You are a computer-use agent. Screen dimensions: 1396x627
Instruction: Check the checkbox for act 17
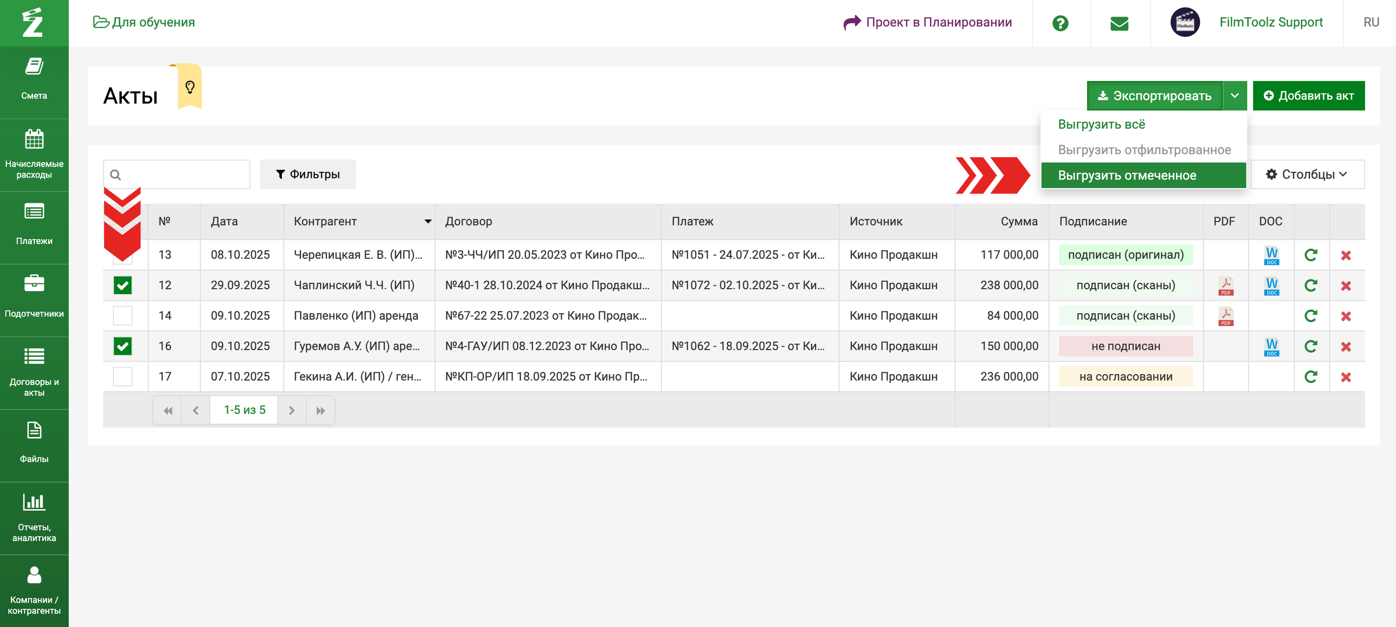(122, 377)
